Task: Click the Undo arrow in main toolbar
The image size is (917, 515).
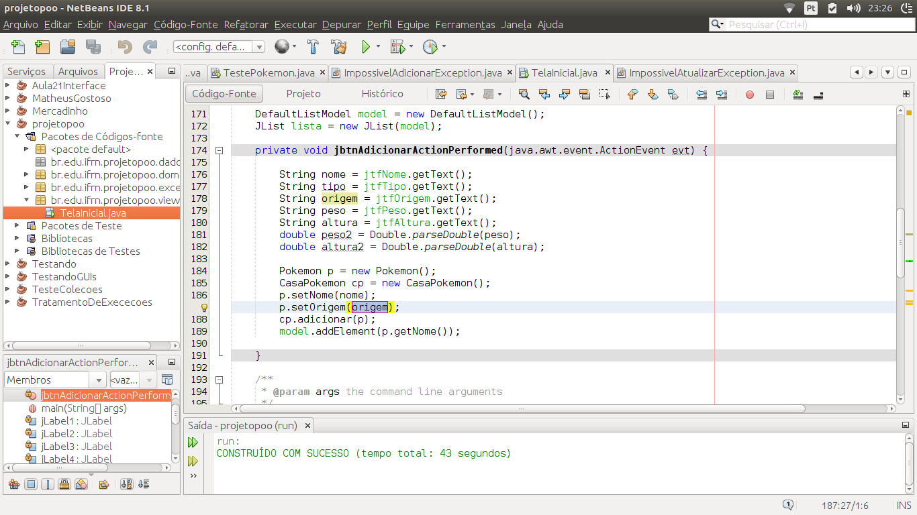Action: point(125,47)
